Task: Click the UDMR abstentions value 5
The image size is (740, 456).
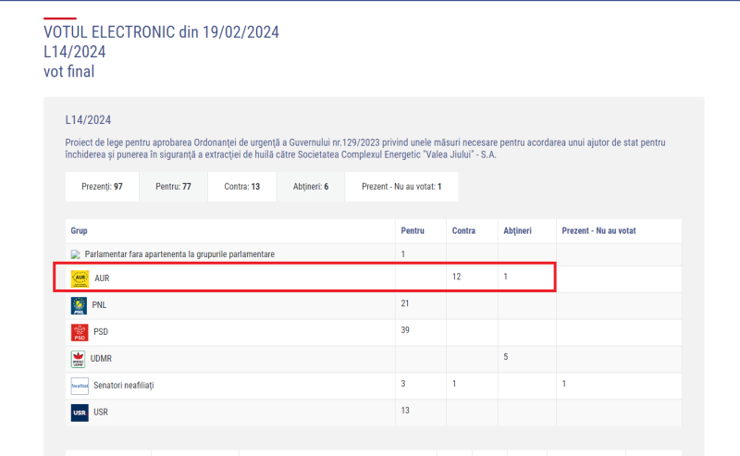Action: tap(506, 358)
